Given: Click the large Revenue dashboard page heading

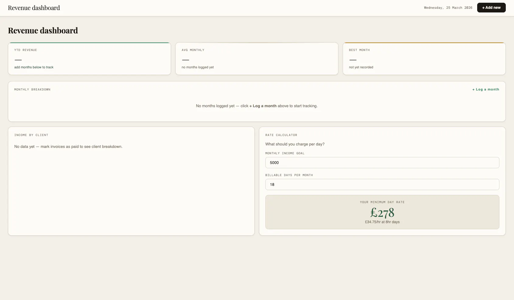Looking at the screenshot, I should [43, 30].
